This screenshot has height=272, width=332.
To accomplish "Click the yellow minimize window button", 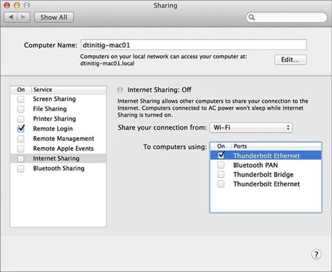I will (x=17, y=6).
